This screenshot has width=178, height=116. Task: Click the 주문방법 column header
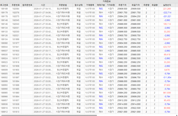tap(63, 5)
